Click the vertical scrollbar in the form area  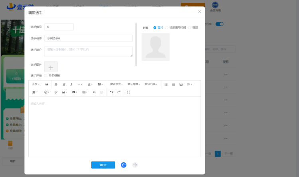136,44
